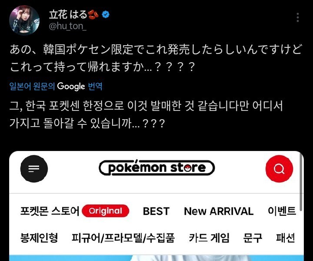
Task: Click the pokemon store logo
Action: click(x=156, y=168)
